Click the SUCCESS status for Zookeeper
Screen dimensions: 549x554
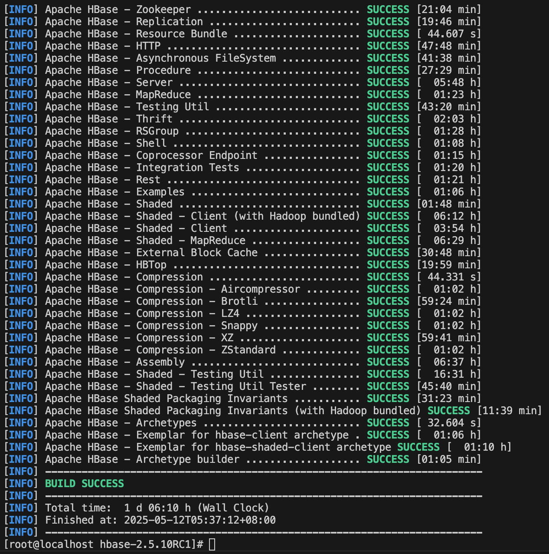point(388,10)
